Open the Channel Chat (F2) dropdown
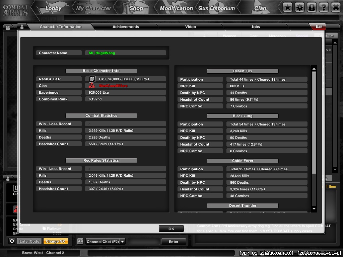The image size is (343, 257). tap(106, 242)
